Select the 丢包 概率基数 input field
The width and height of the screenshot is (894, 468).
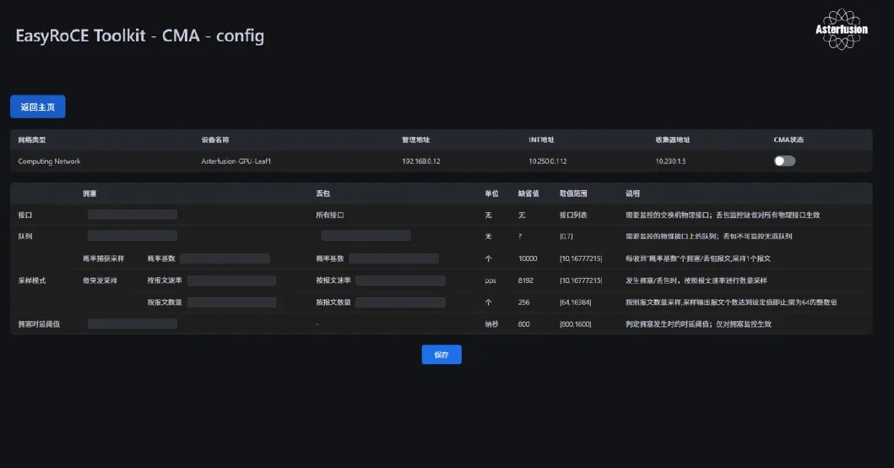[394, 258]
